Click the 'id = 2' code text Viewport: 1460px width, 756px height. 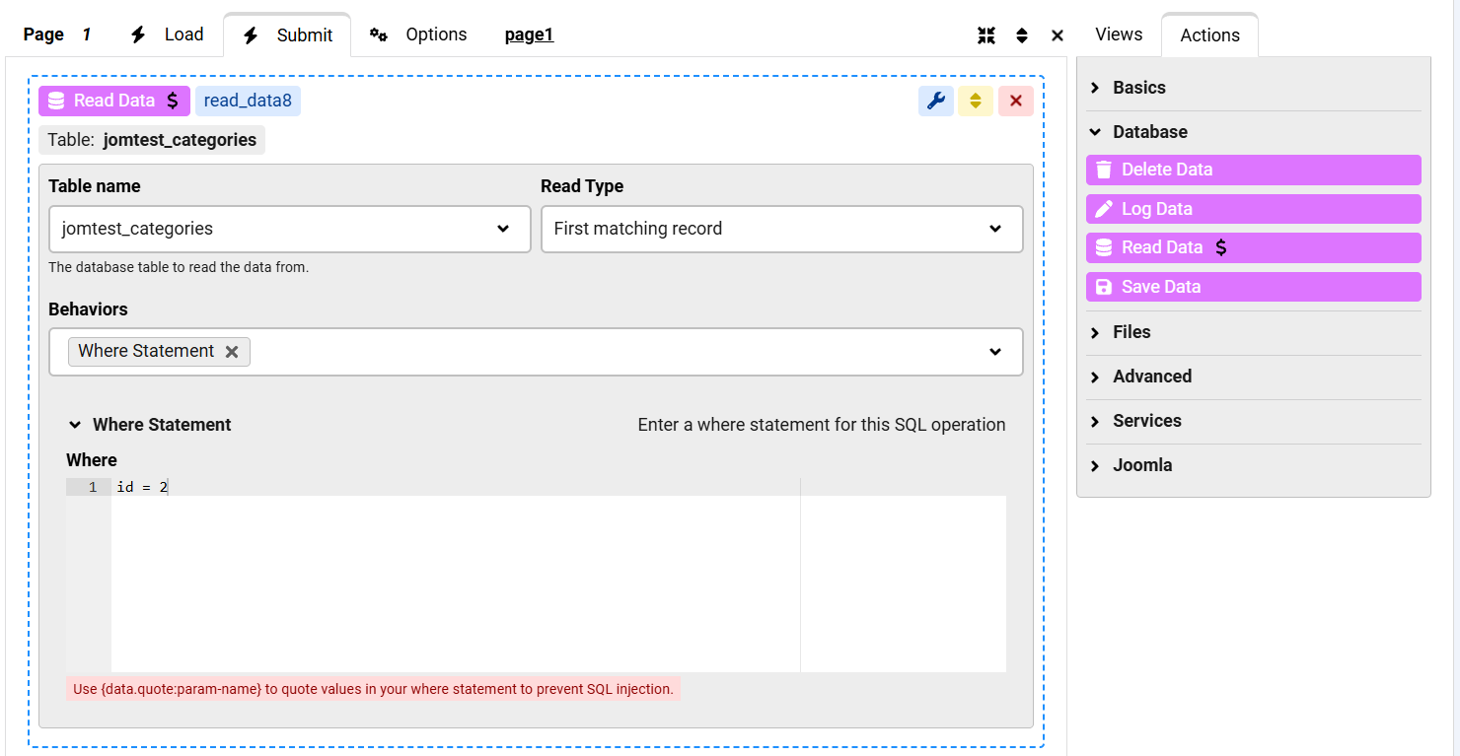[x=142, y=487]
